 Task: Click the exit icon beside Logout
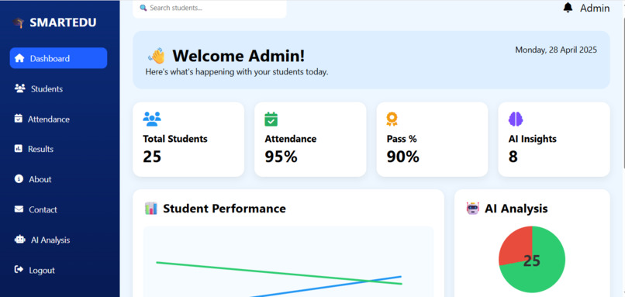[19, 270]
